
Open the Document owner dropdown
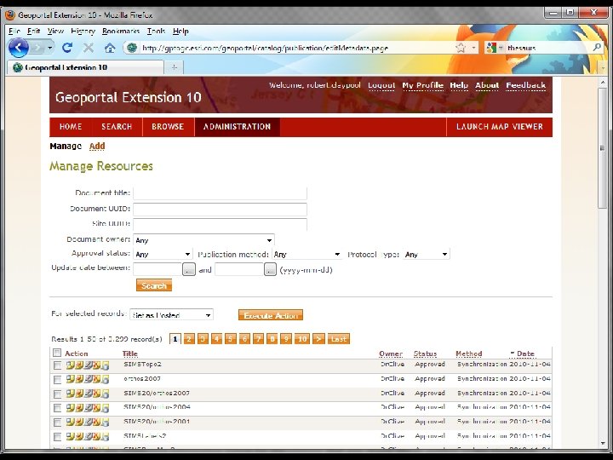click(203, 240)
